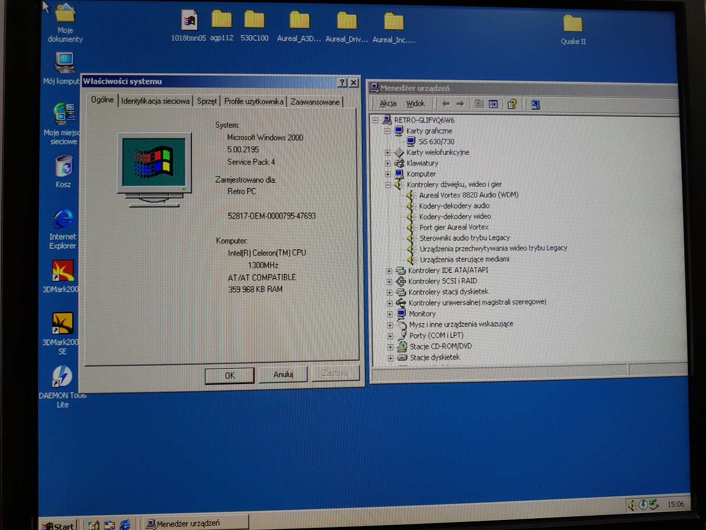This screenshot has height=530, width=706.
Task: Select the Moje miejsca sieciowe desktop icon
Action: [64, 124]
